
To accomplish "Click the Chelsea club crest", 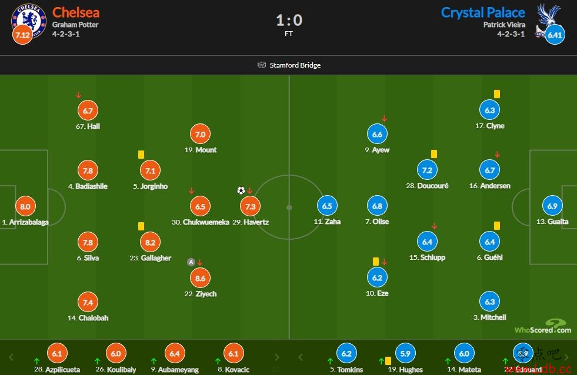I will click(29, 21).
